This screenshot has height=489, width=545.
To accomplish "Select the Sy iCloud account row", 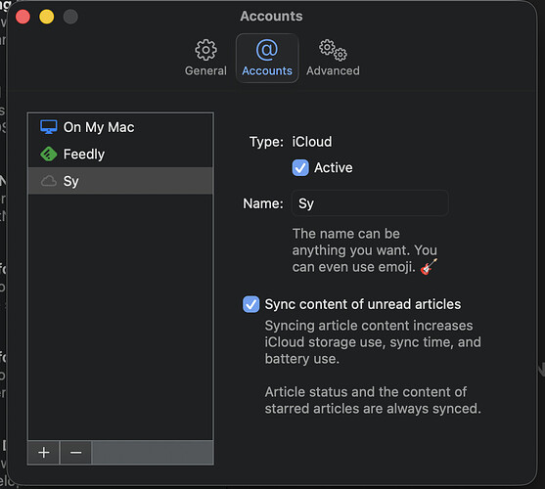I will pyautogui.click(x=120, y=181).
